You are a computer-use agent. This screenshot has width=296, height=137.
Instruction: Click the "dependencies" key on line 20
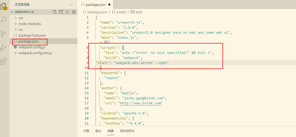pyautogui.click(x=114, y=118)
